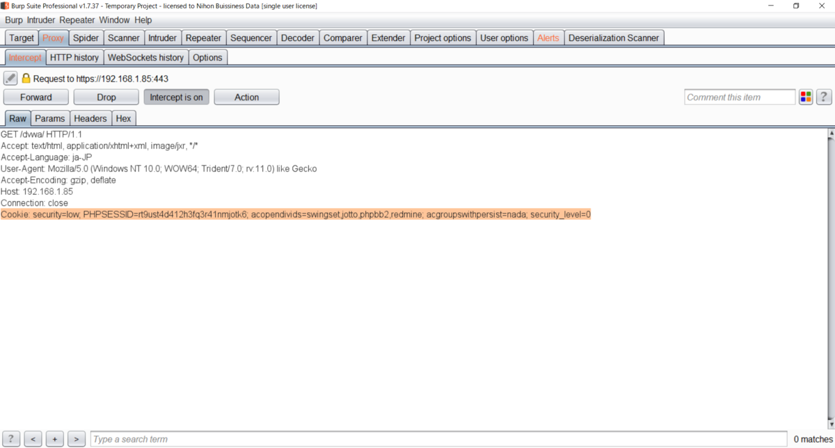Screen dimensions: 835x448
Task: Open the Burp menu
Action: pos(14,20)
